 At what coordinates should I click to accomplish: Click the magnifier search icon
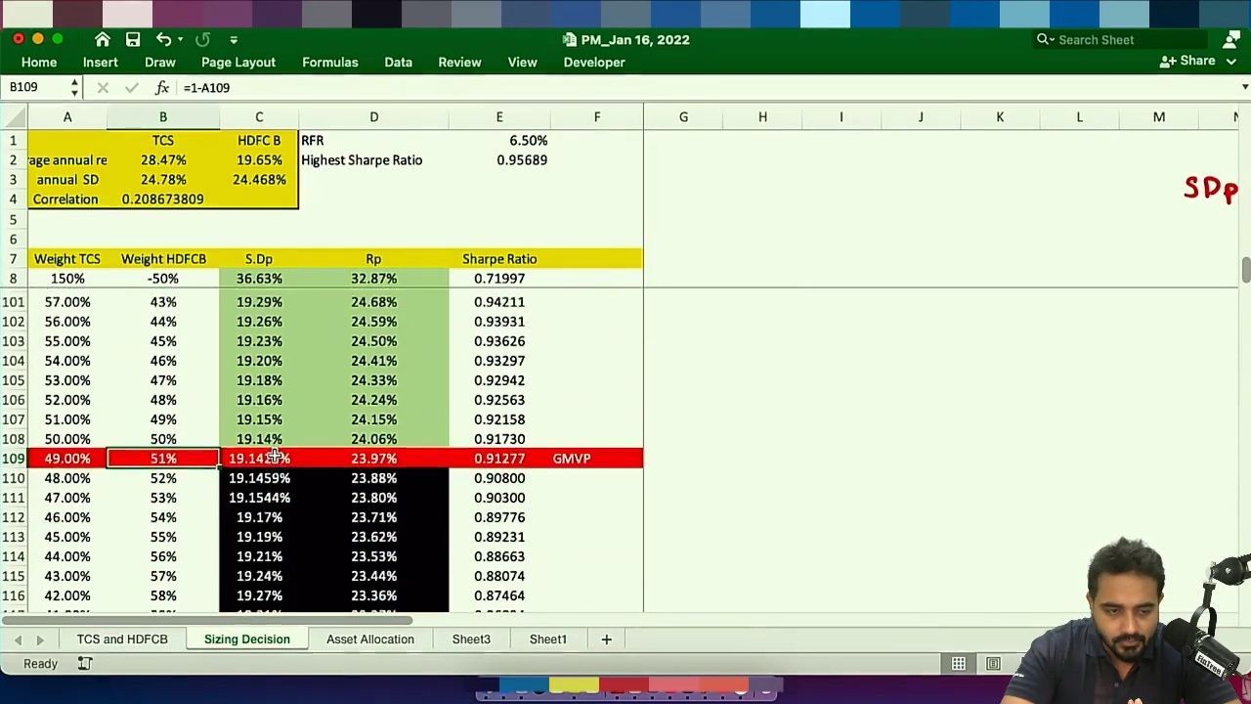[x=1043, y=39]
